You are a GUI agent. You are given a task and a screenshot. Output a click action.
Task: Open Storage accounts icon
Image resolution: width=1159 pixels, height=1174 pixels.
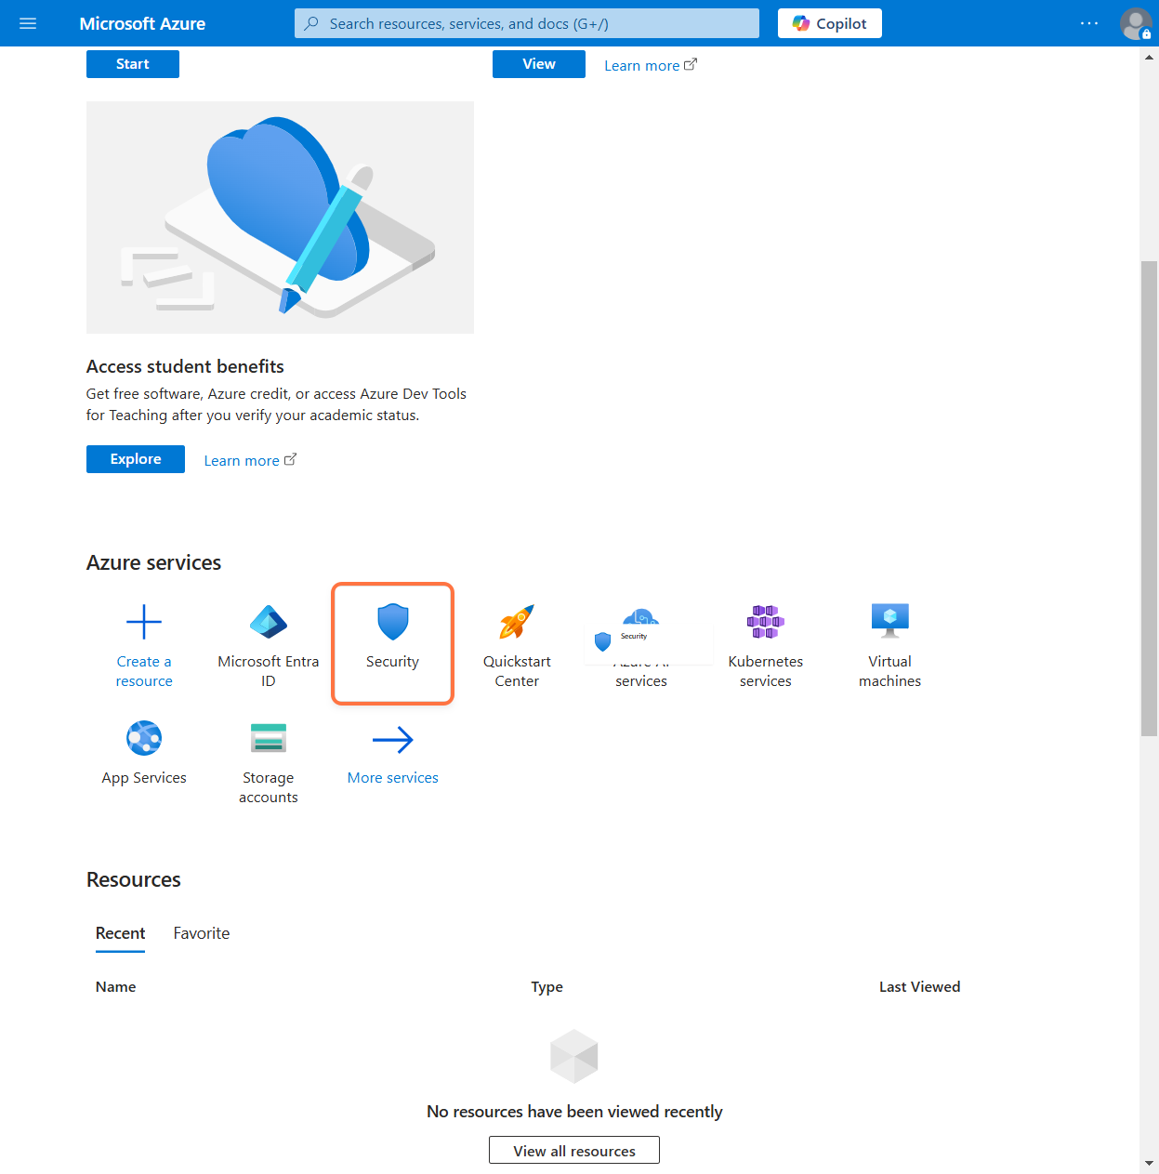(269, 738)
